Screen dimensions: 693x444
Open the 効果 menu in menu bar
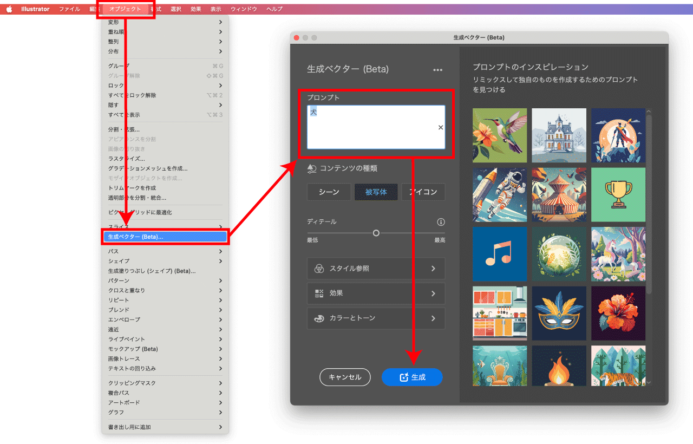pos(196,9)
